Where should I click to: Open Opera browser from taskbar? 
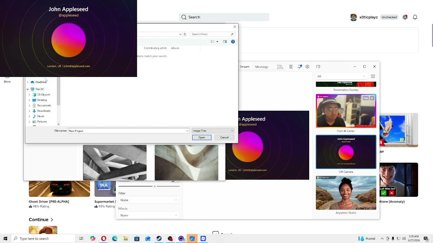pos(104,239)
